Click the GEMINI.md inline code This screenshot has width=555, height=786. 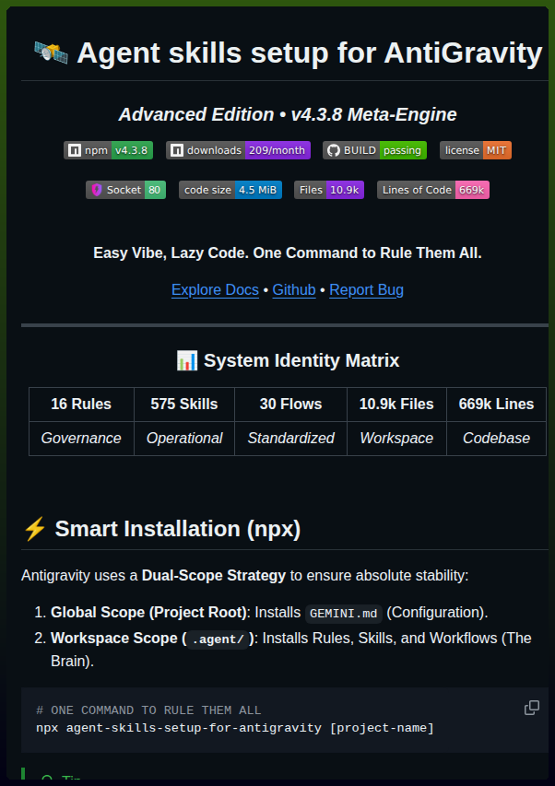344,614
